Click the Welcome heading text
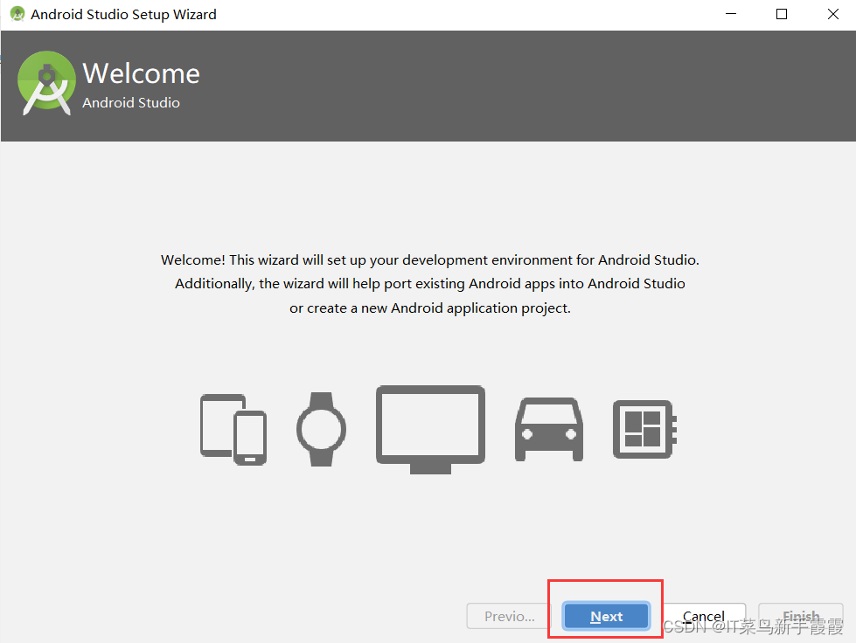Viewport: 856px width, 643px height. 141,73
